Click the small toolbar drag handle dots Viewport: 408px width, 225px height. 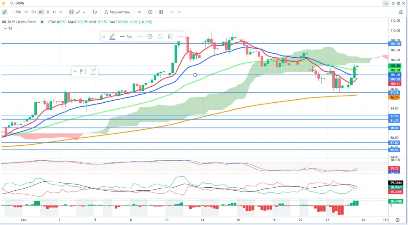point(75,72)
